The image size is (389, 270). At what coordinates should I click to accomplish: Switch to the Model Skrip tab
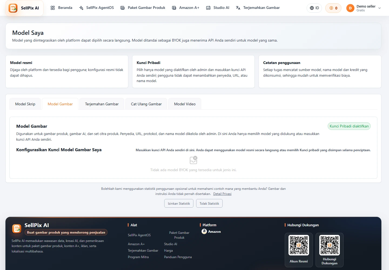25,104
